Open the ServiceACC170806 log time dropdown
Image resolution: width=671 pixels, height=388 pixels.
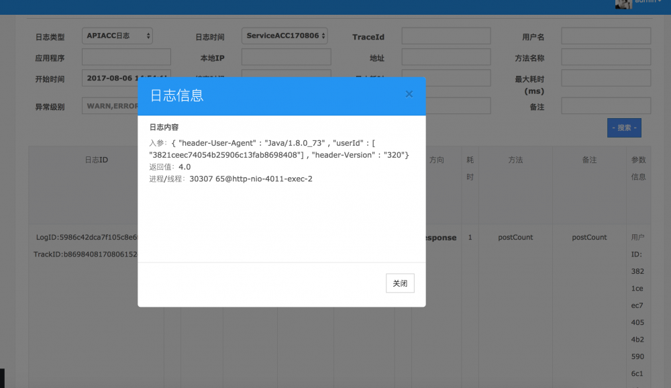coord(286,36)
